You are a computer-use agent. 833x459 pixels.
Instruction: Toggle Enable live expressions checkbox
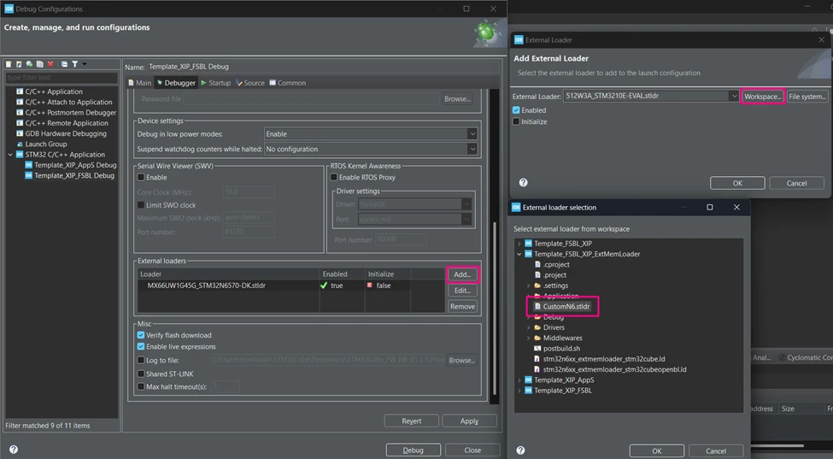pos(141,347)
